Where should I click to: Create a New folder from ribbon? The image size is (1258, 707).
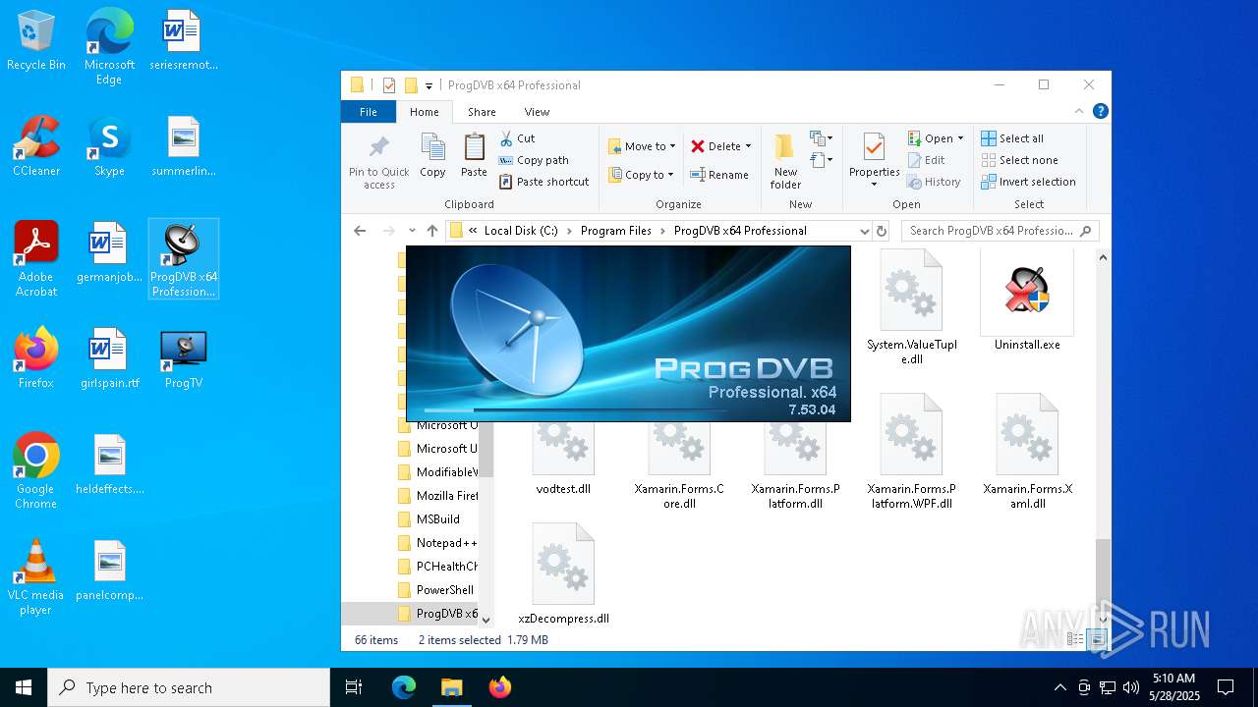coord(785,162)
